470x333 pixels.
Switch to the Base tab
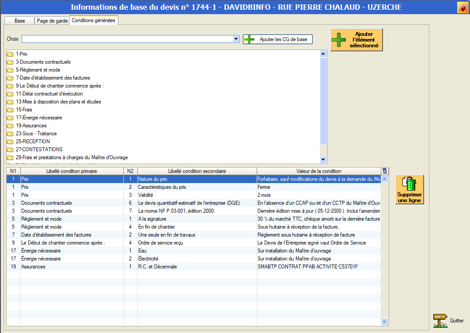[19, 21]
